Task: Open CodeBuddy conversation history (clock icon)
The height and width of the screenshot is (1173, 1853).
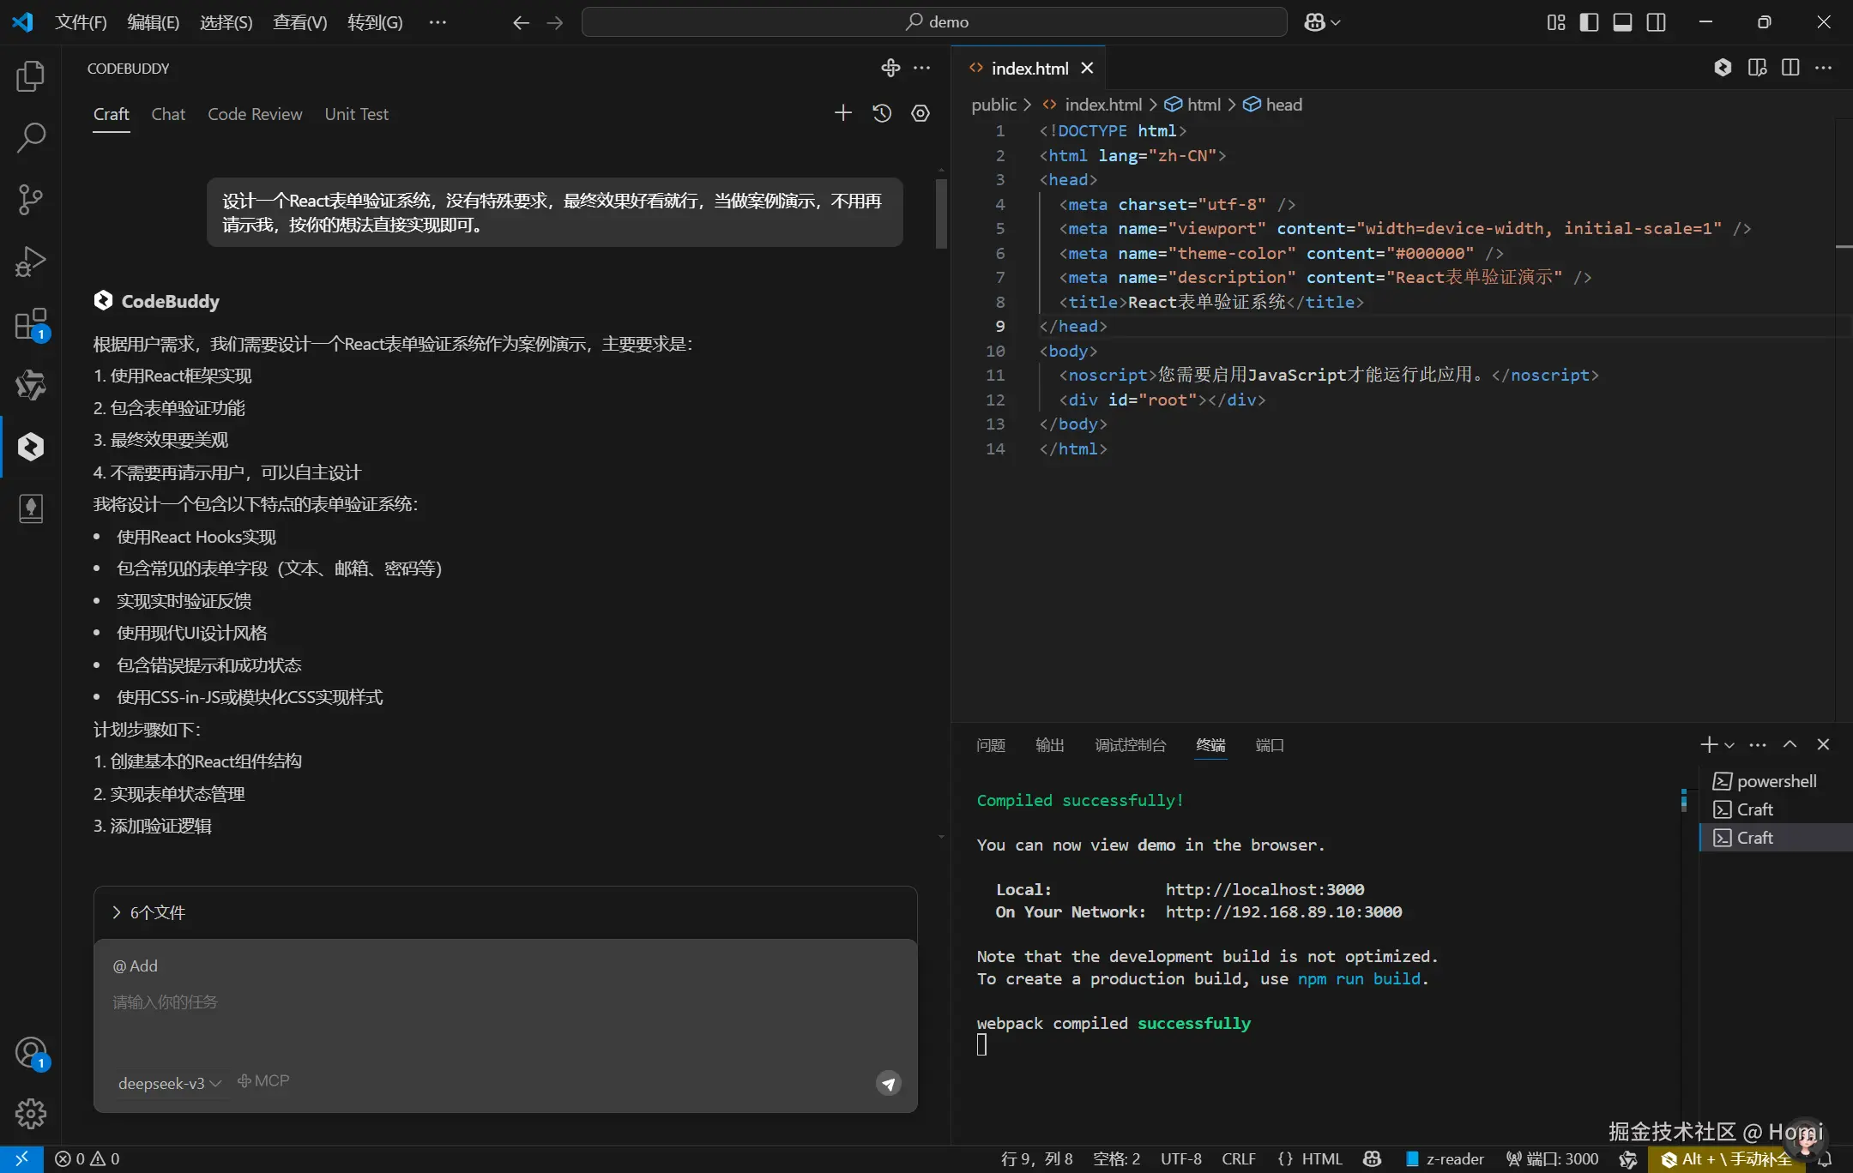Action: click(x=882, y=112)
